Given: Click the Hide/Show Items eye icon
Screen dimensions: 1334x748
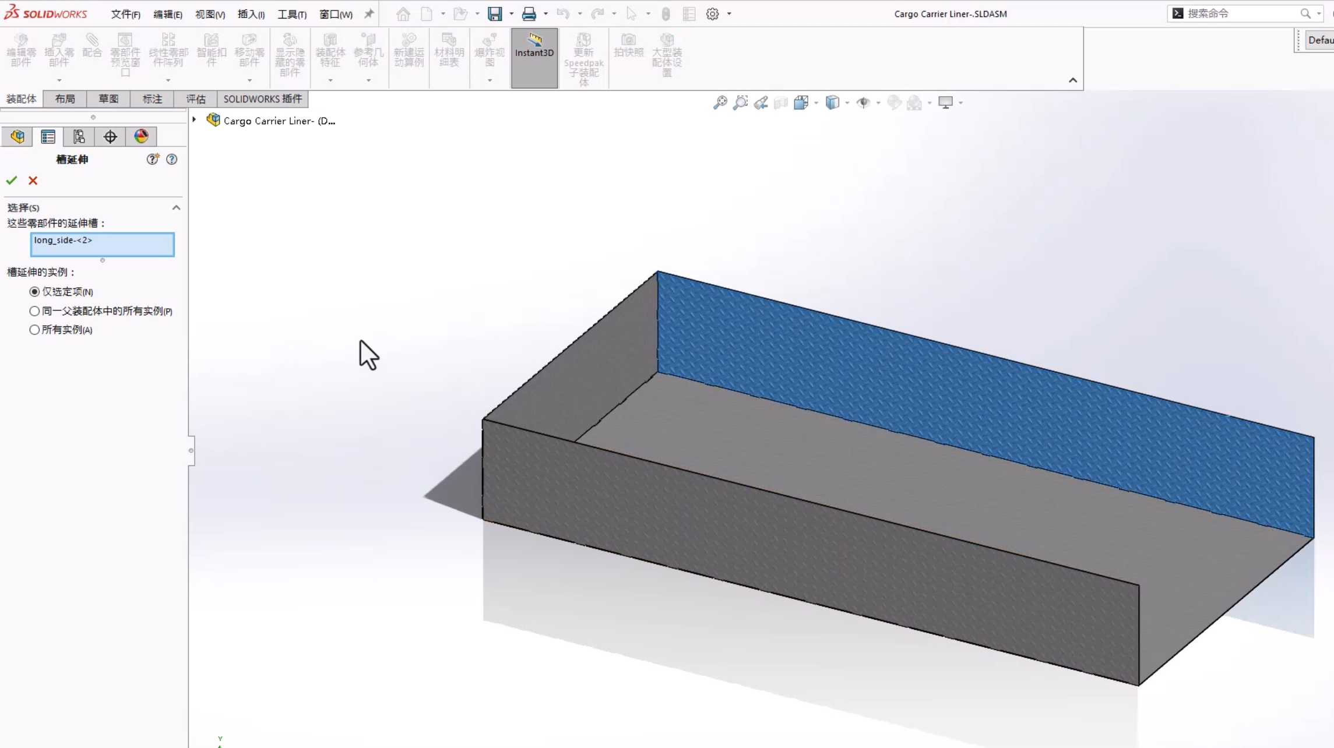Looking at the screenshot, I should (x=863, y=103).
